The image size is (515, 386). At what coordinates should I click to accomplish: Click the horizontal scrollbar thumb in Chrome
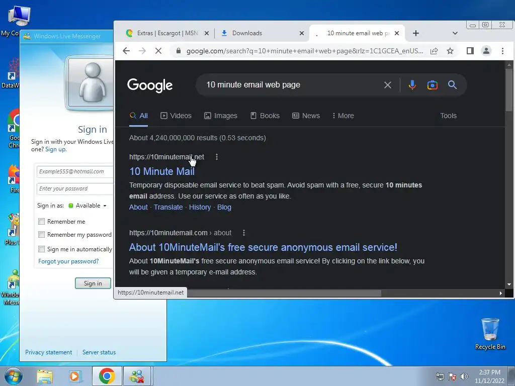pos(284,293)
